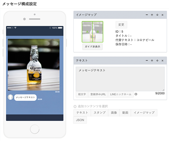The height and width of the screenshot is (141, 169).
Task: Select region B of the imagemap thumbnail
Action: (98, 32)
